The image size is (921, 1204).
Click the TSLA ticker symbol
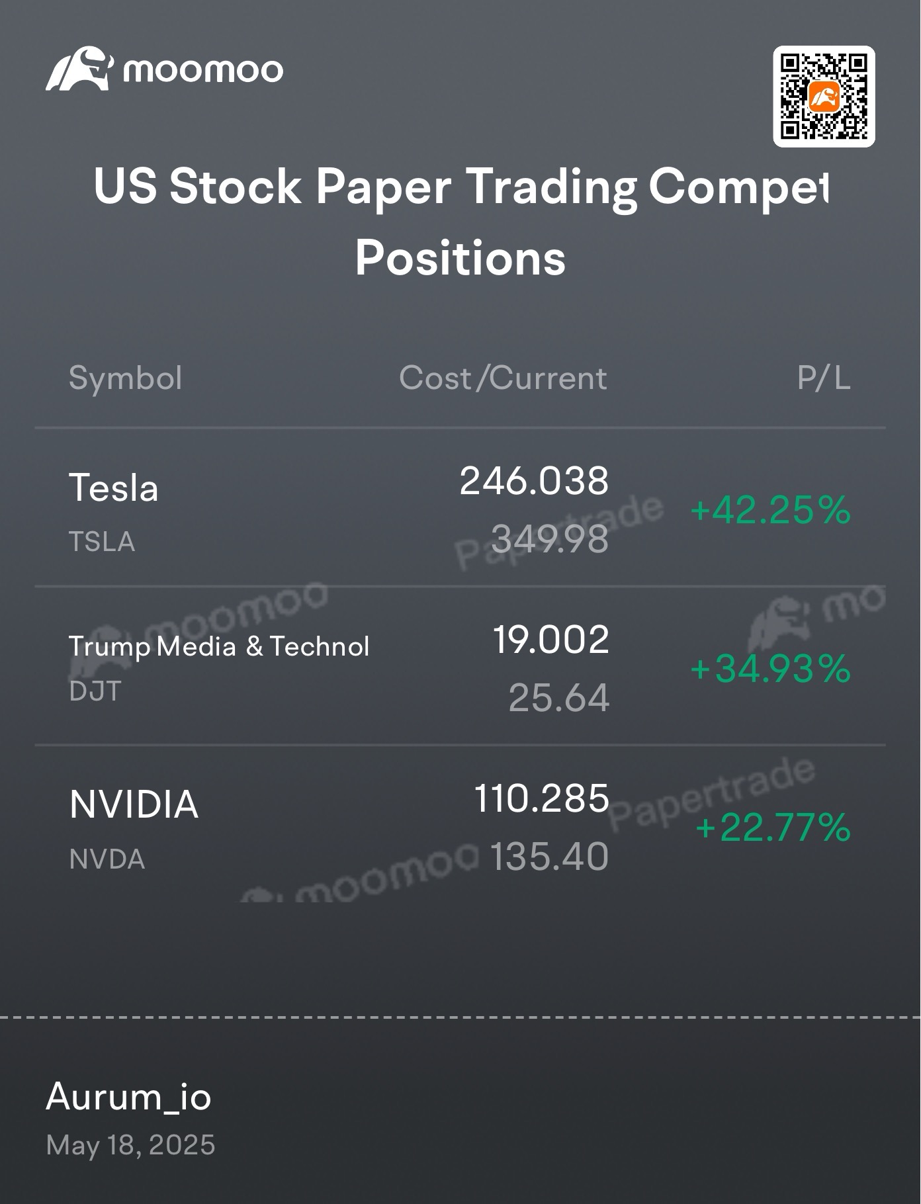point(102,542)
